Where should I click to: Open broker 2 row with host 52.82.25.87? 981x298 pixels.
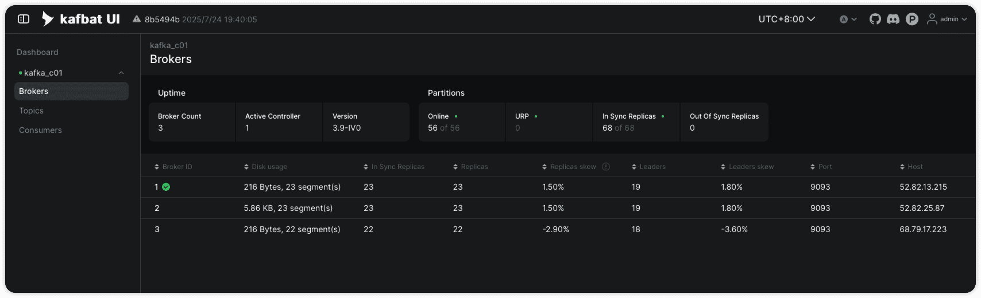(x=157, y=208)
